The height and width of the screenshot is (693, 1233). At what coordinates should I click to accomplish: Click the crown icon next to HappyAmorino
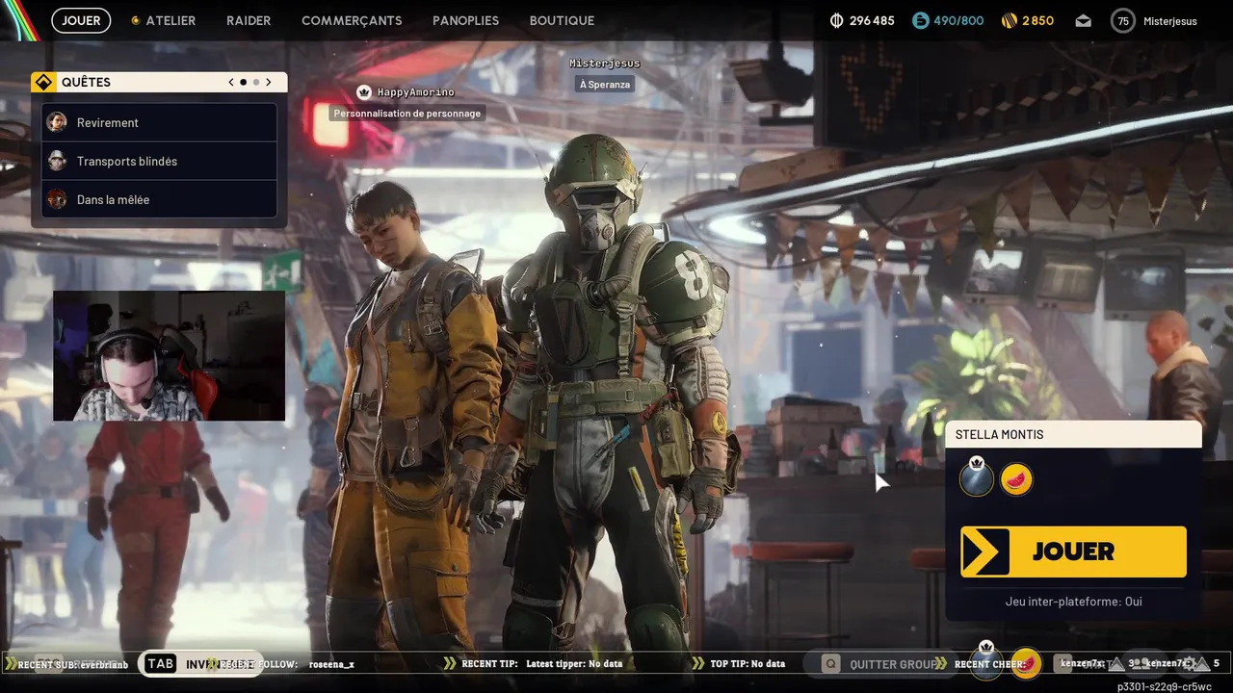tap(364, 92)
